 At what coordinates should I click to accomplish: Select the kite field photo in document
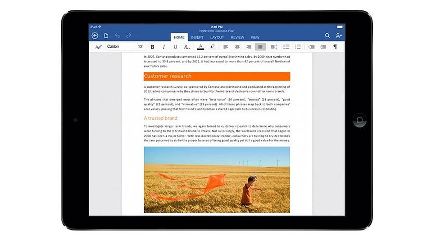click(217, 179)
